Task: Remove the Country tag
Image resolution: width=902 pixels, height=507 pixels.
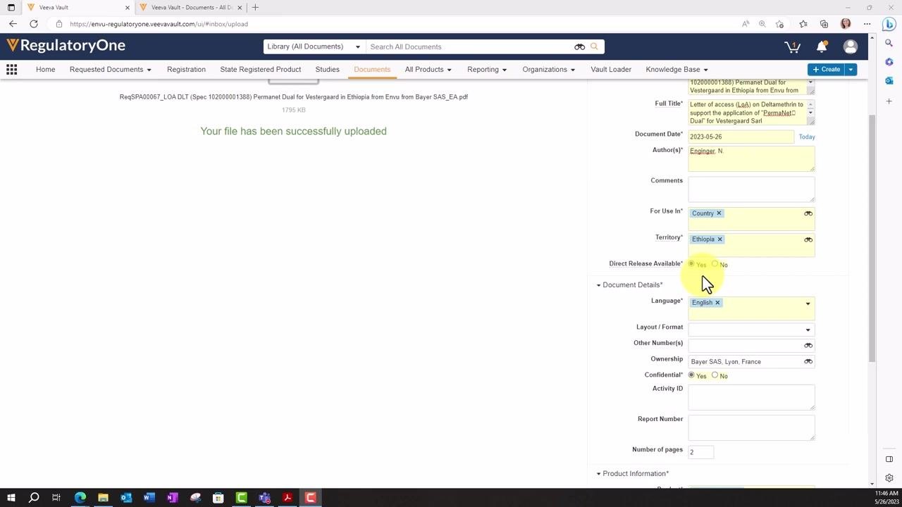Action: pos(719,213)
